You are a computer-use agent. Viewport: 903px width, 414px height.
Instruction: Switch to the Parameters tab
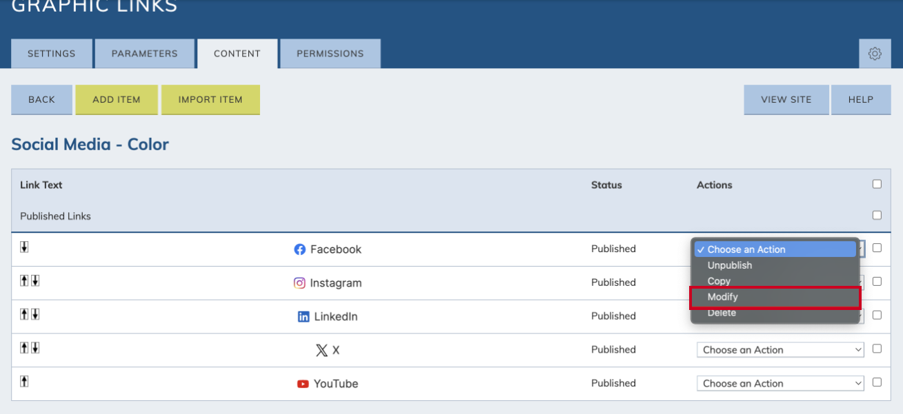145,54
